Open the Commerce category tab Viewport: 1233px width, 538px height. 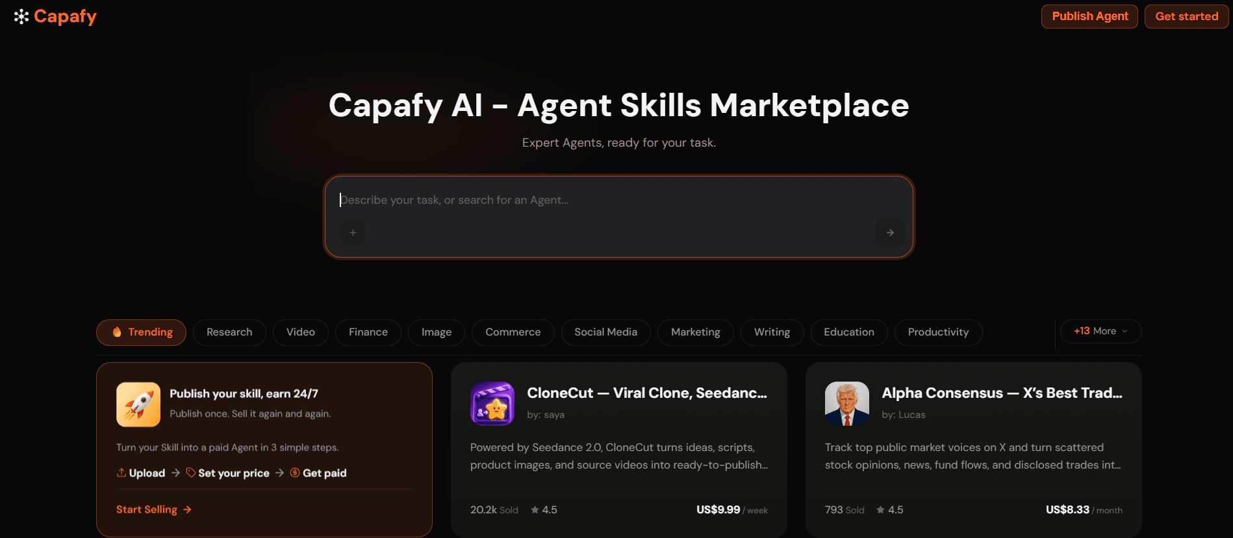click(513, 332)
